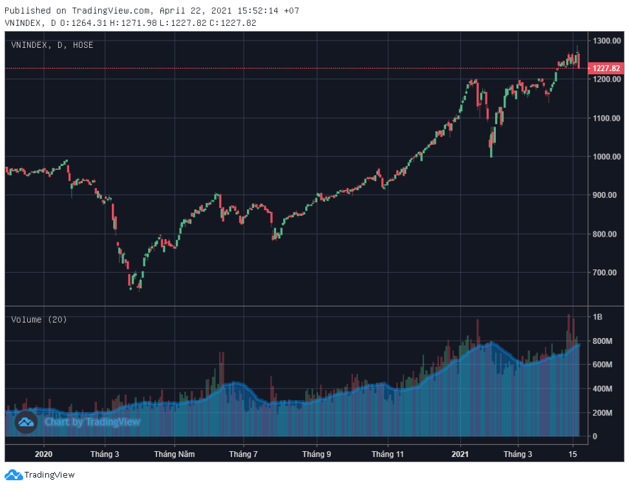Click the 400M volume axis label

602,388
